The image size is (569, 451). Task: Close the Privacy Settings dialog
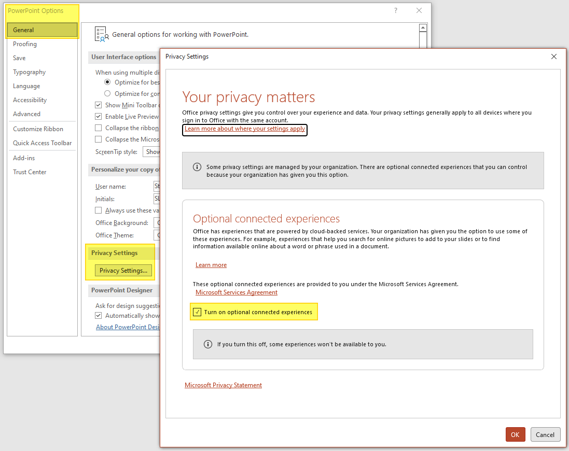pos(554,57)
